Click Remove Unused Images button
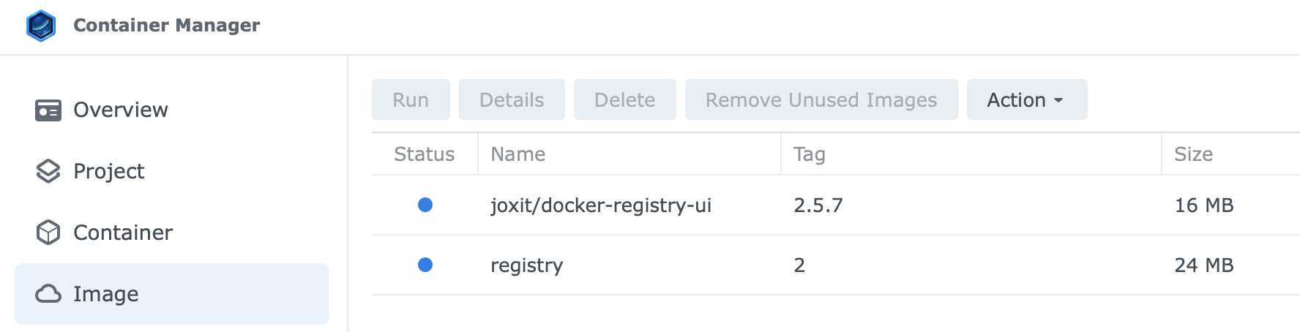This screenshot has width=1300, height=332. pos(821,99)
